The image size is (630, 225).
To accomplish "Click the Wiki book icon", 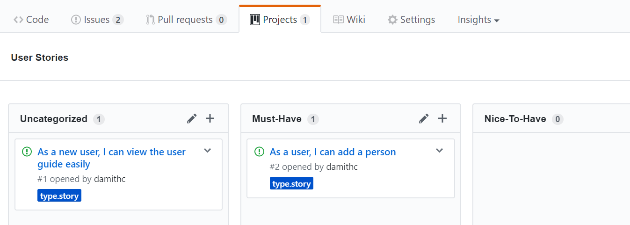I will pyautogui.click(x=338, y=20).
